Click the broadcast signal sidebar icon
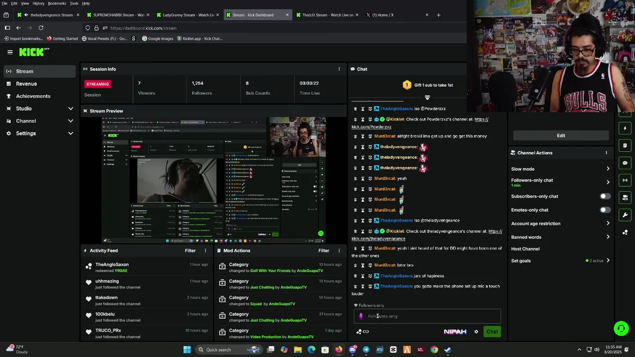 click(x=625, y=180)
